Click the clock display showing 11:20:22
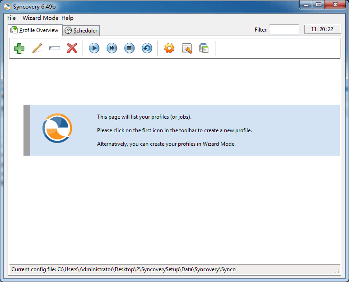Screen dimensions: 349x282 [x=322, y=29]
